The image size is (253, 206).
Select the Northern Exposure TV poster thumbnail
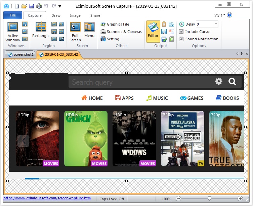182,138
